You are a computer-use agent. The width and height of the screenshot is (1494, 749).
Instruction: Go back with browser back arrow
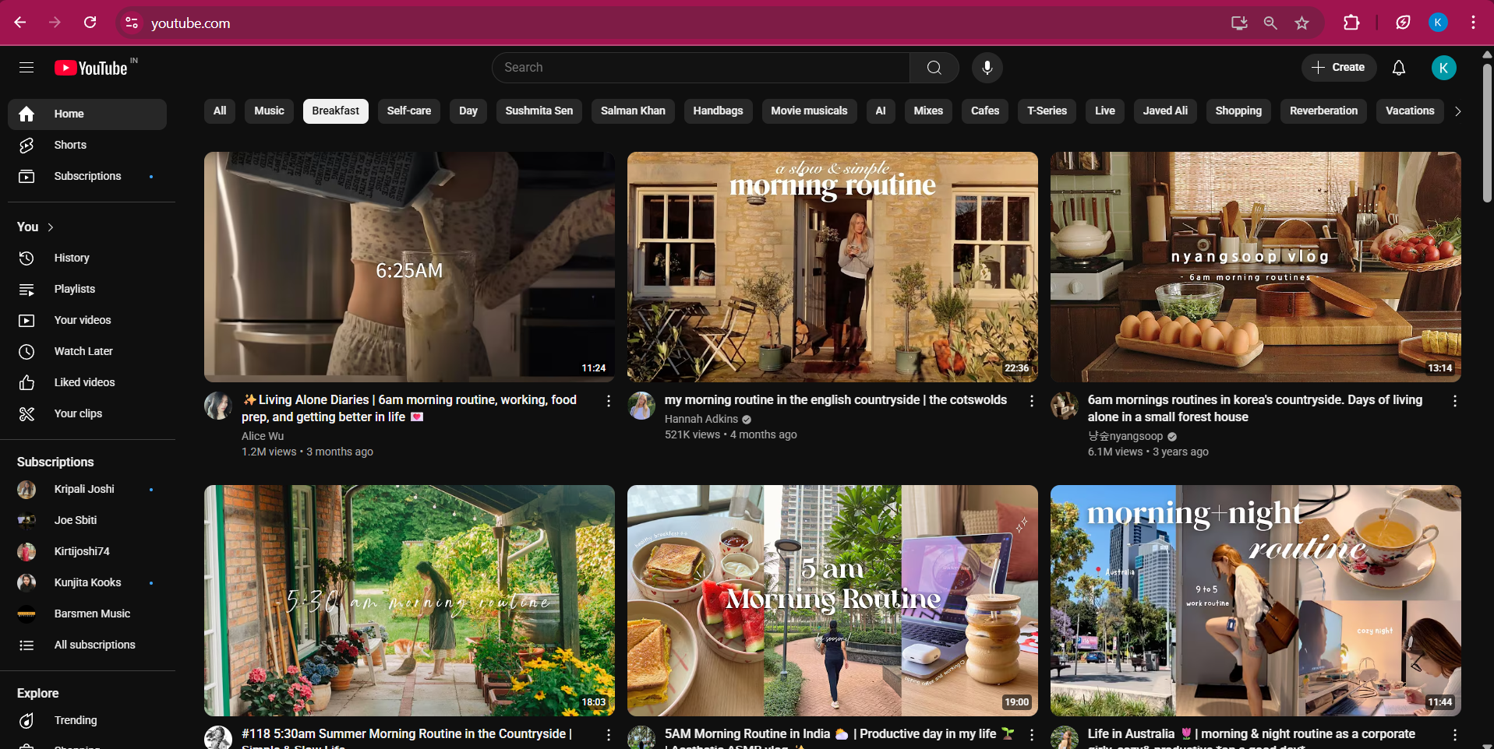[20, 23]
